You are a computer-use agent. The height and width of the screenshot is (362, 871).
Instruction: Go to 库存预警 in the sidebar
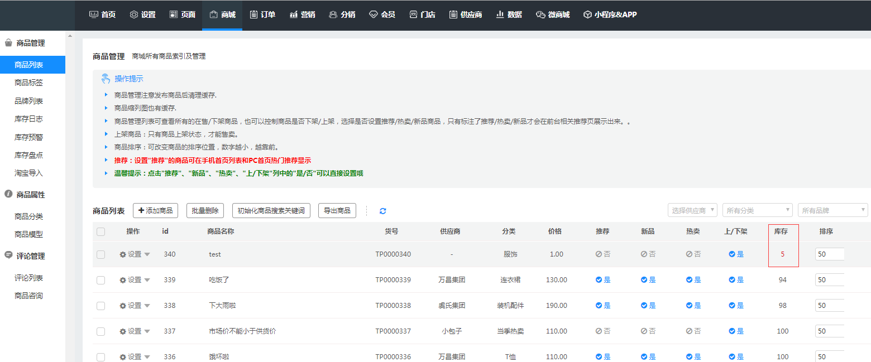point(28,137)
